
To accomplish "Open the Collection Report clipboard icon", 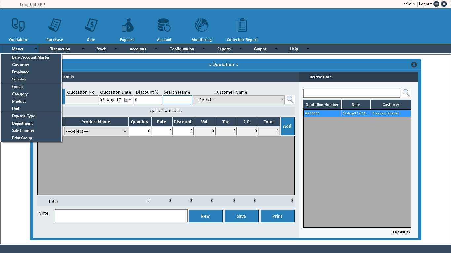I will pyautogui.click(x=242, y=25).
